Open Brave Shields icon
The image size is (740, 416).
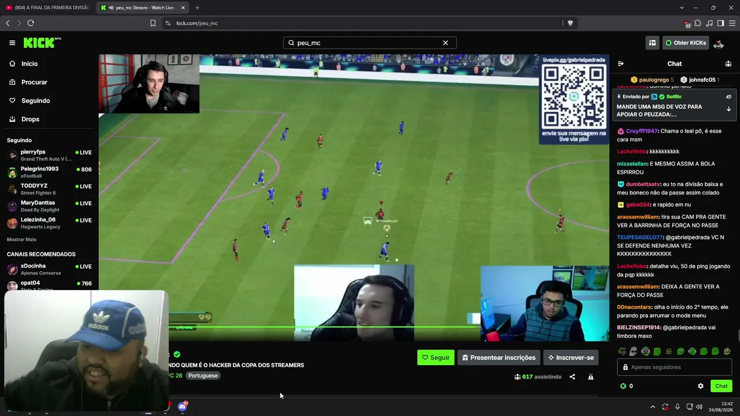tap(570, 23)
